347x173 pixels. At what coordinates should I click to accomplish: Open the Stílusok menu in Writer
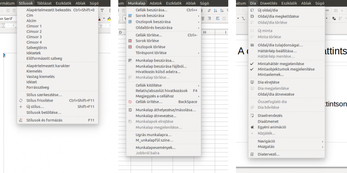[x=26, y=3]
